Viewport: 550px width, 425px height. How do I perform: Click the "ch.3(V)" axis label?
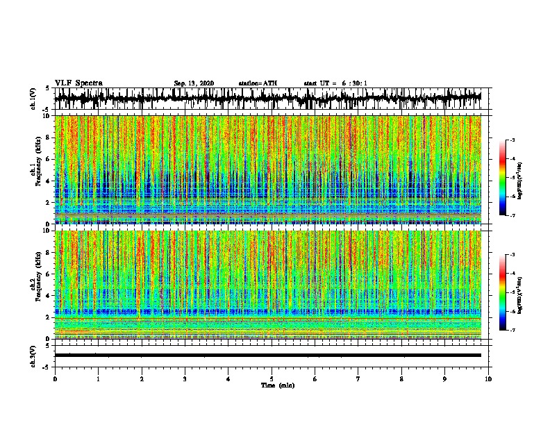pyautogui.click(x=33, y=356)
